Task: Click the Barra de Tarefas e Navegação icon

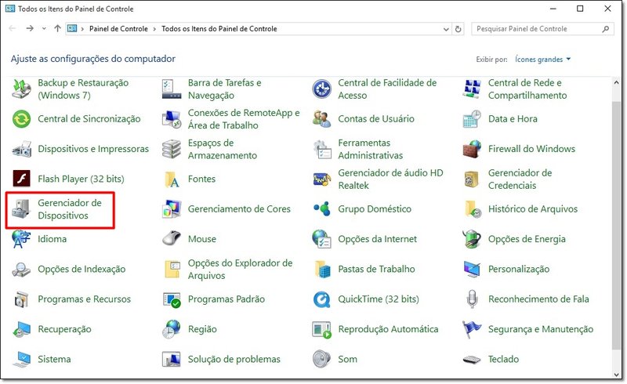Action: click(x=172, y=89)
